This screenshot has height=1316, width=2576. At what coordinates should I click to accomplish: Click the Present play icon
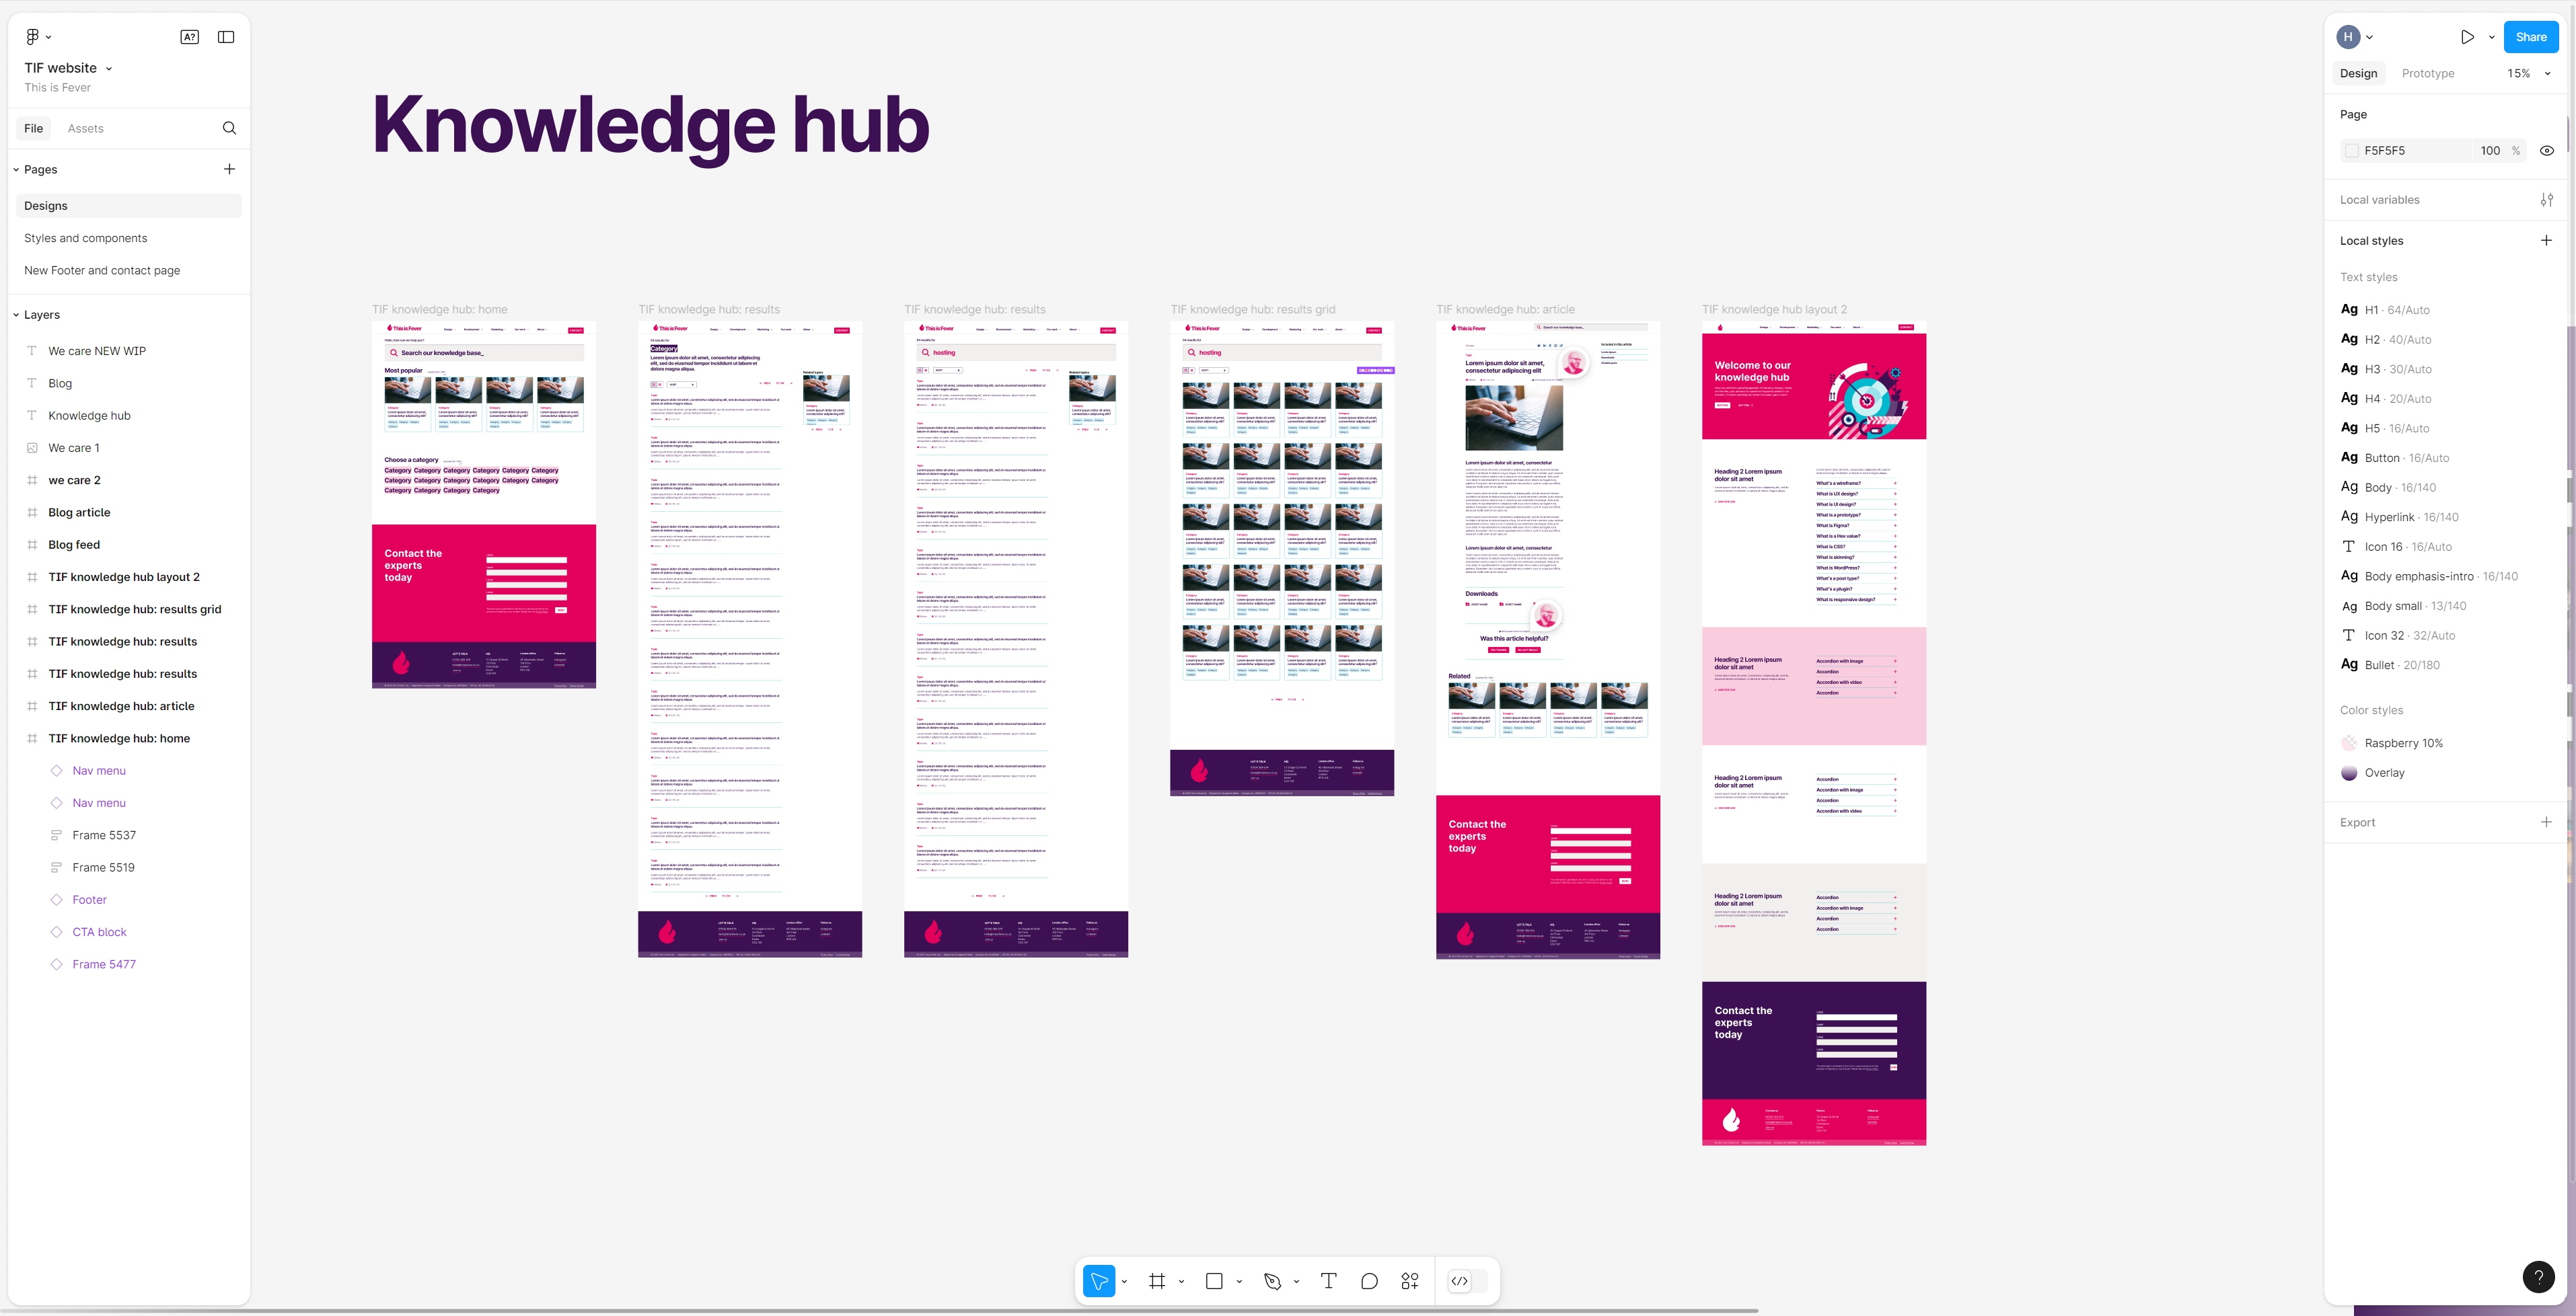[x=2467, y=37]
